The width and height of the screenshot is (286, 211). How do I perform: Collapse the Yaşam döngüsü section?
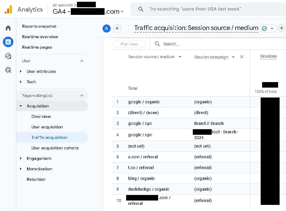click(82, 95)
